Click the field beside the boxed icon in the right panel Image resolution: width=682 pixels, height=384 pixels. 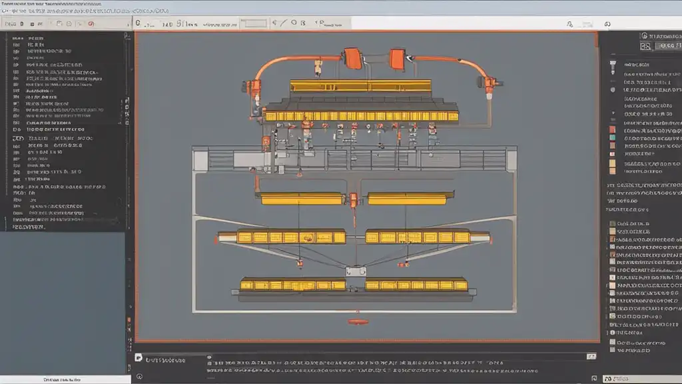[669, 46]
